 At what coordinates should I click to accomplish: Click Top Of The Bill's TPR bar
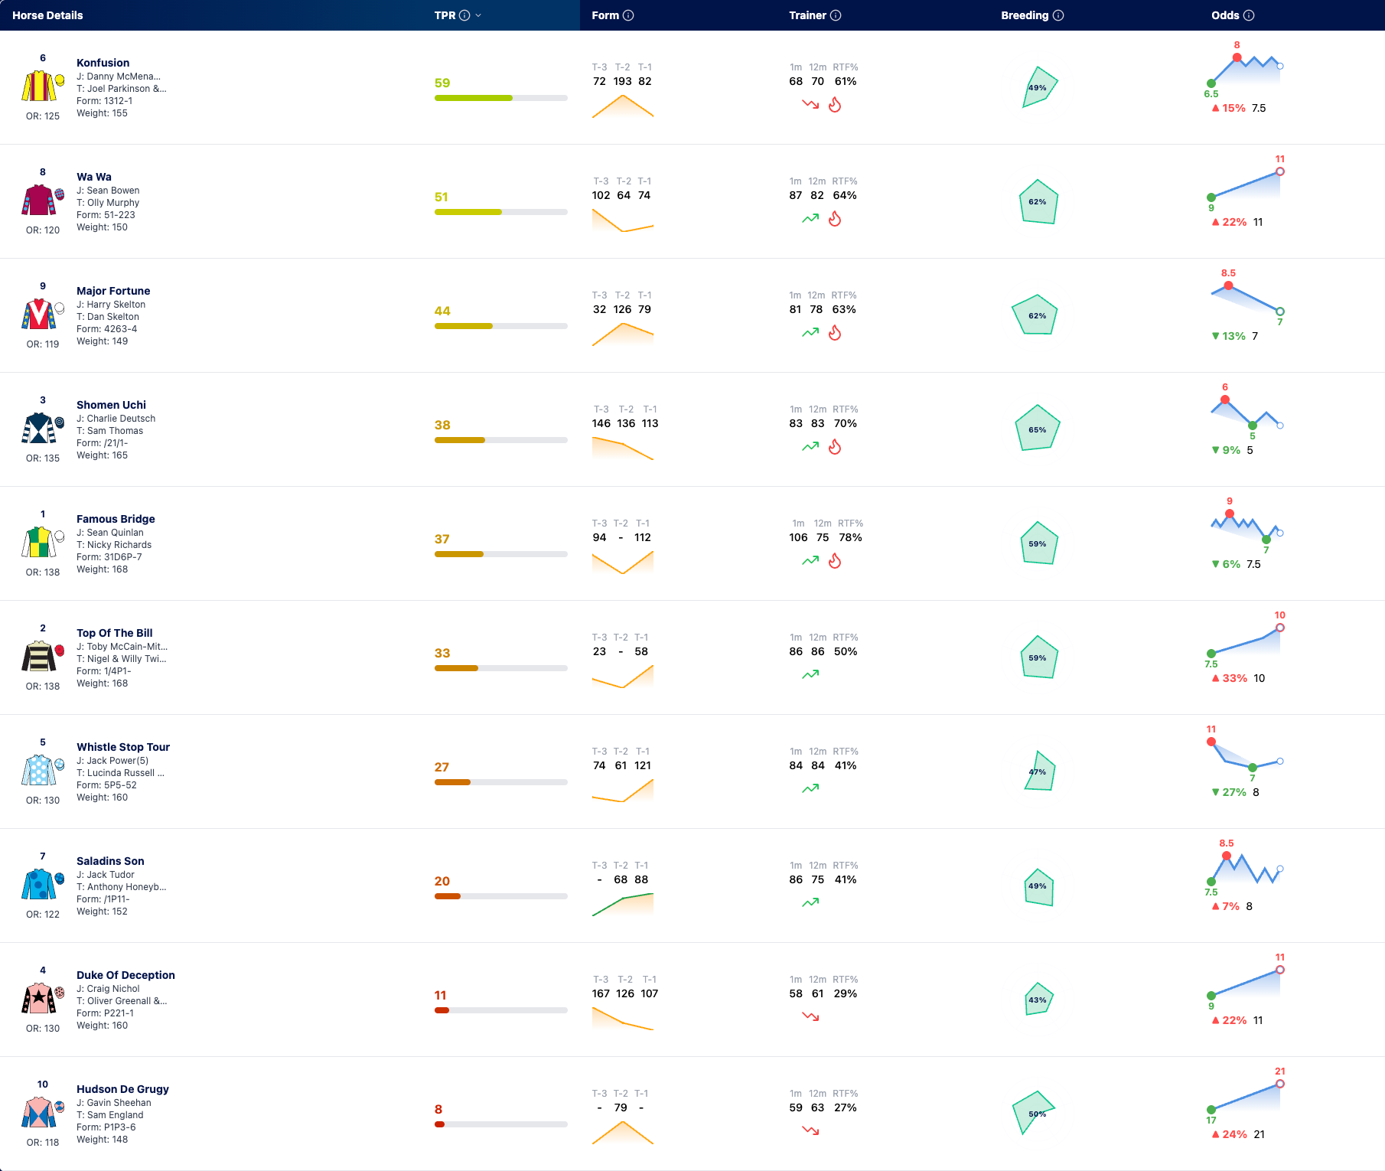(501, 668)
